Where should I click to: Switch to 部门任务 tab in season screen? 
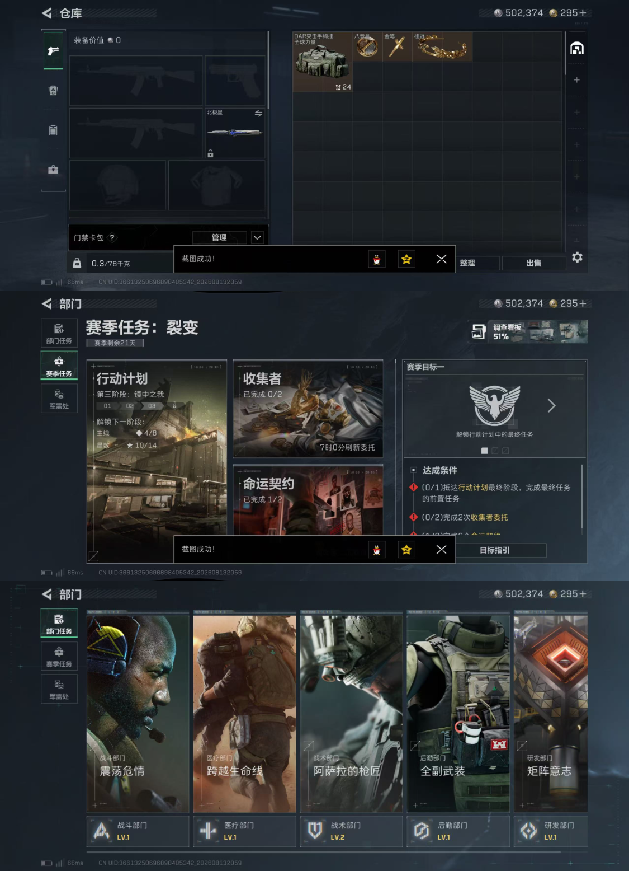pyautogui.click(x=59, y=333)
